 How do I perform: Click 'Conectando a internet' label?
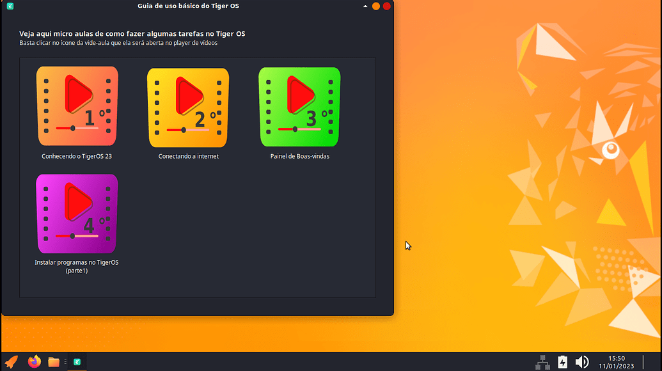click(188, 156)
